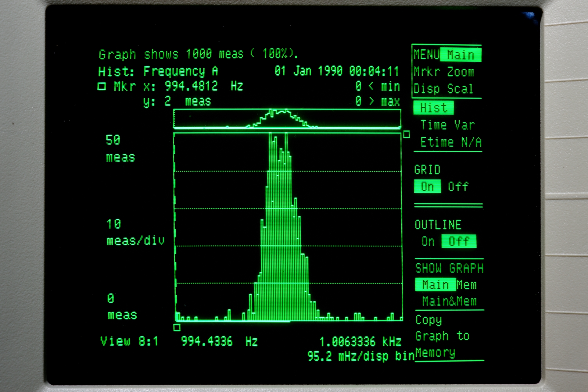Select Main in the MENU row
The width and height of the screenshot is (588, 392).
coord(460,55)
